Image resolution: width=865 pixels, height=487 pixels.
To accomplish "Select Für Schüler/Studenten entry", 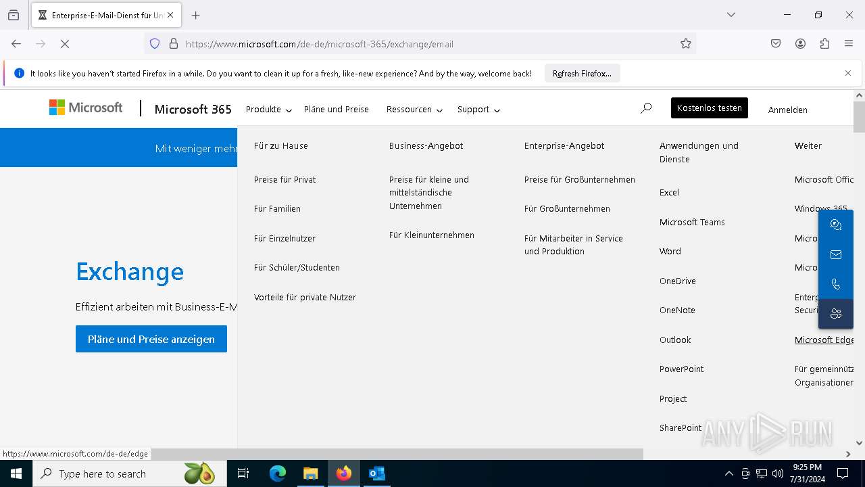I will point(297,268).
